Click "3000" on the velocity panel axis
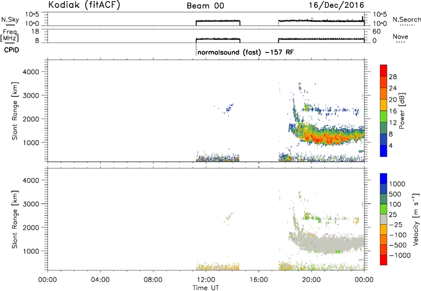Viewport: 421px width, 291px height. coord(31,204)
